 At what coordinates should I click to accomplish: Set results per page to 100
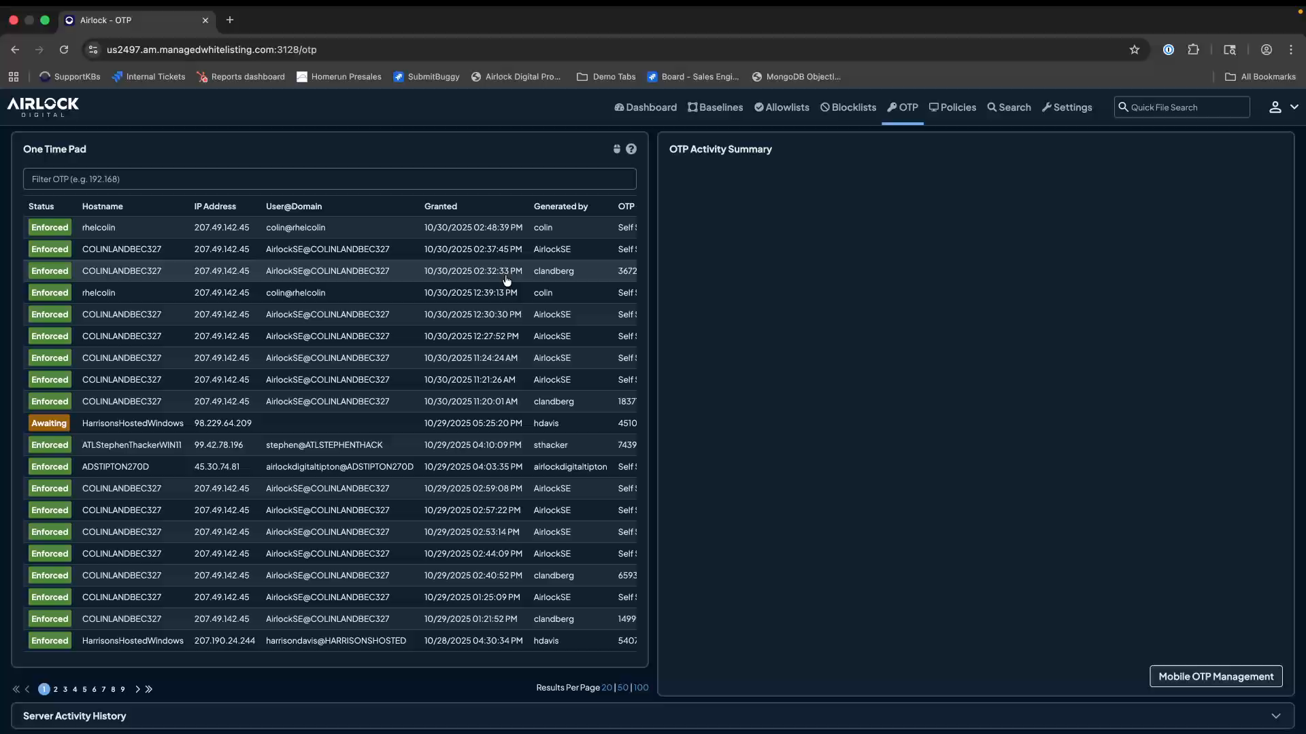coord(641,687)
